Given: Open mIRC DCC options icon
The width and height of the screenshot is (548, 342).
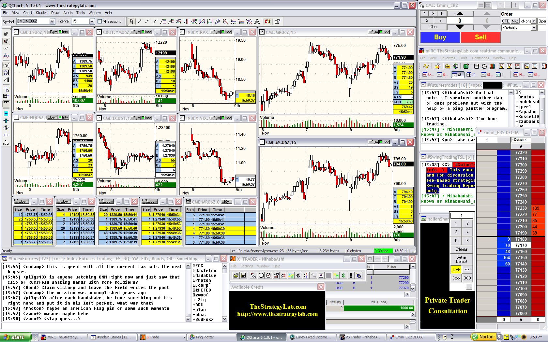Looking at the screenshot, I should (x=518, y=66).
